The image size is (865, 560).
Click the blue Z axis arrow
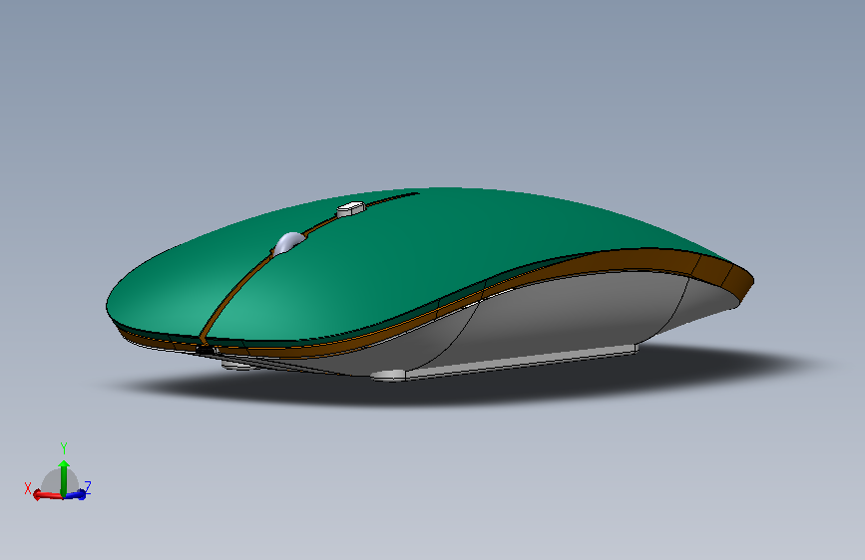(x=77, y=494)
